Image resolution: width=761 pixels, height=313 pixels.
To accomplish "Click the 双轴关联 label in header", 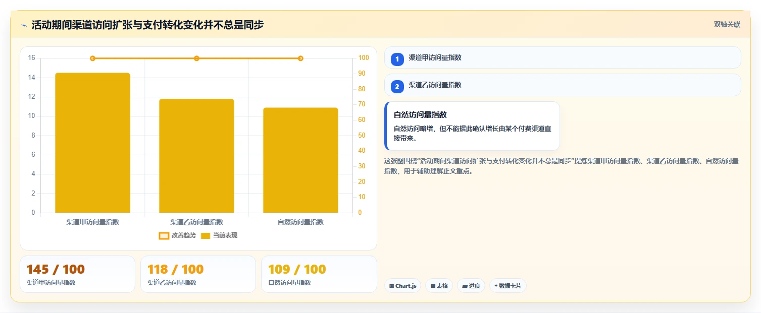I will [x=727, y=25].
